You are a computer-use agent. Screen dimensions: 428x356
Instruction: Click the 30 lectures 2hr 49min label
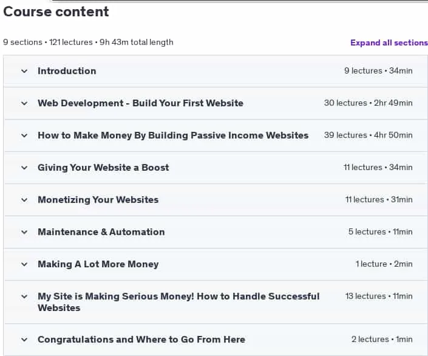[x=369, y=103]
